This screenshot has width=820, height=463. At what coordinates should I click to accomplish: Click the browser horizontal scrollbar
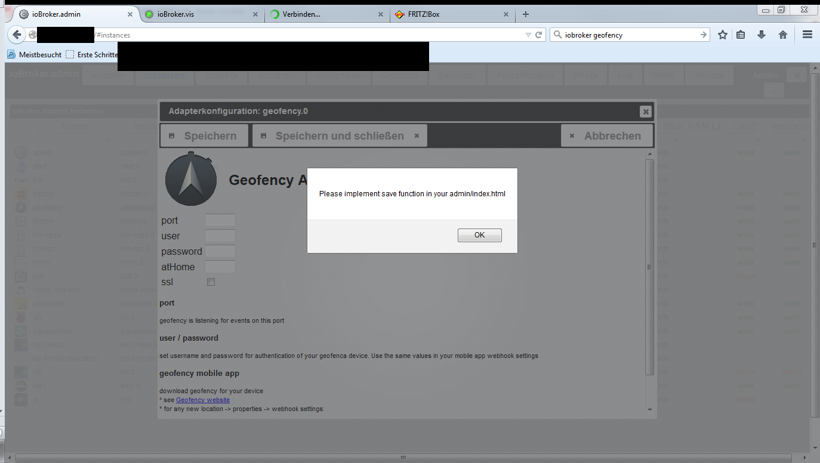click(404, 458)
